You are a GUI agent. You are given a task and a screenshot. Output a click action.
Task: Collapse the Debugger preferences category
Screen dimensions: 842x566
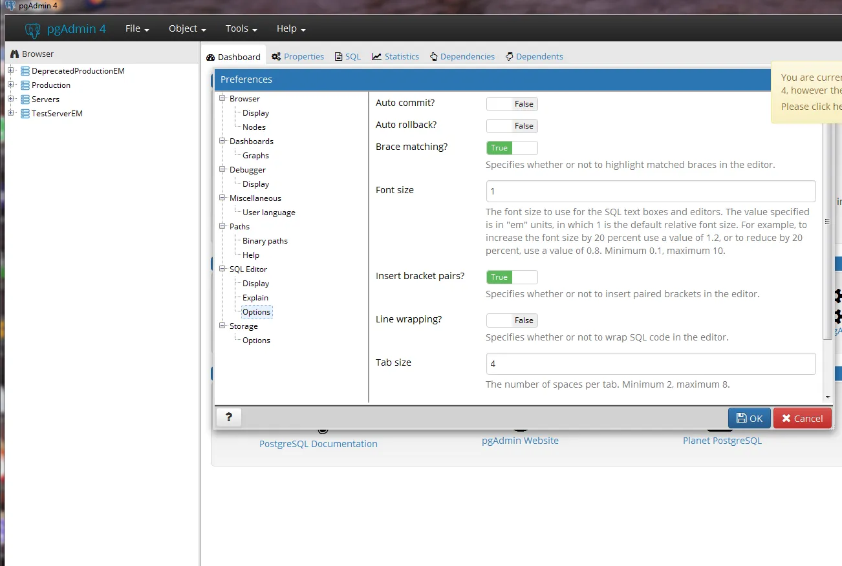[x=222, y=170]
